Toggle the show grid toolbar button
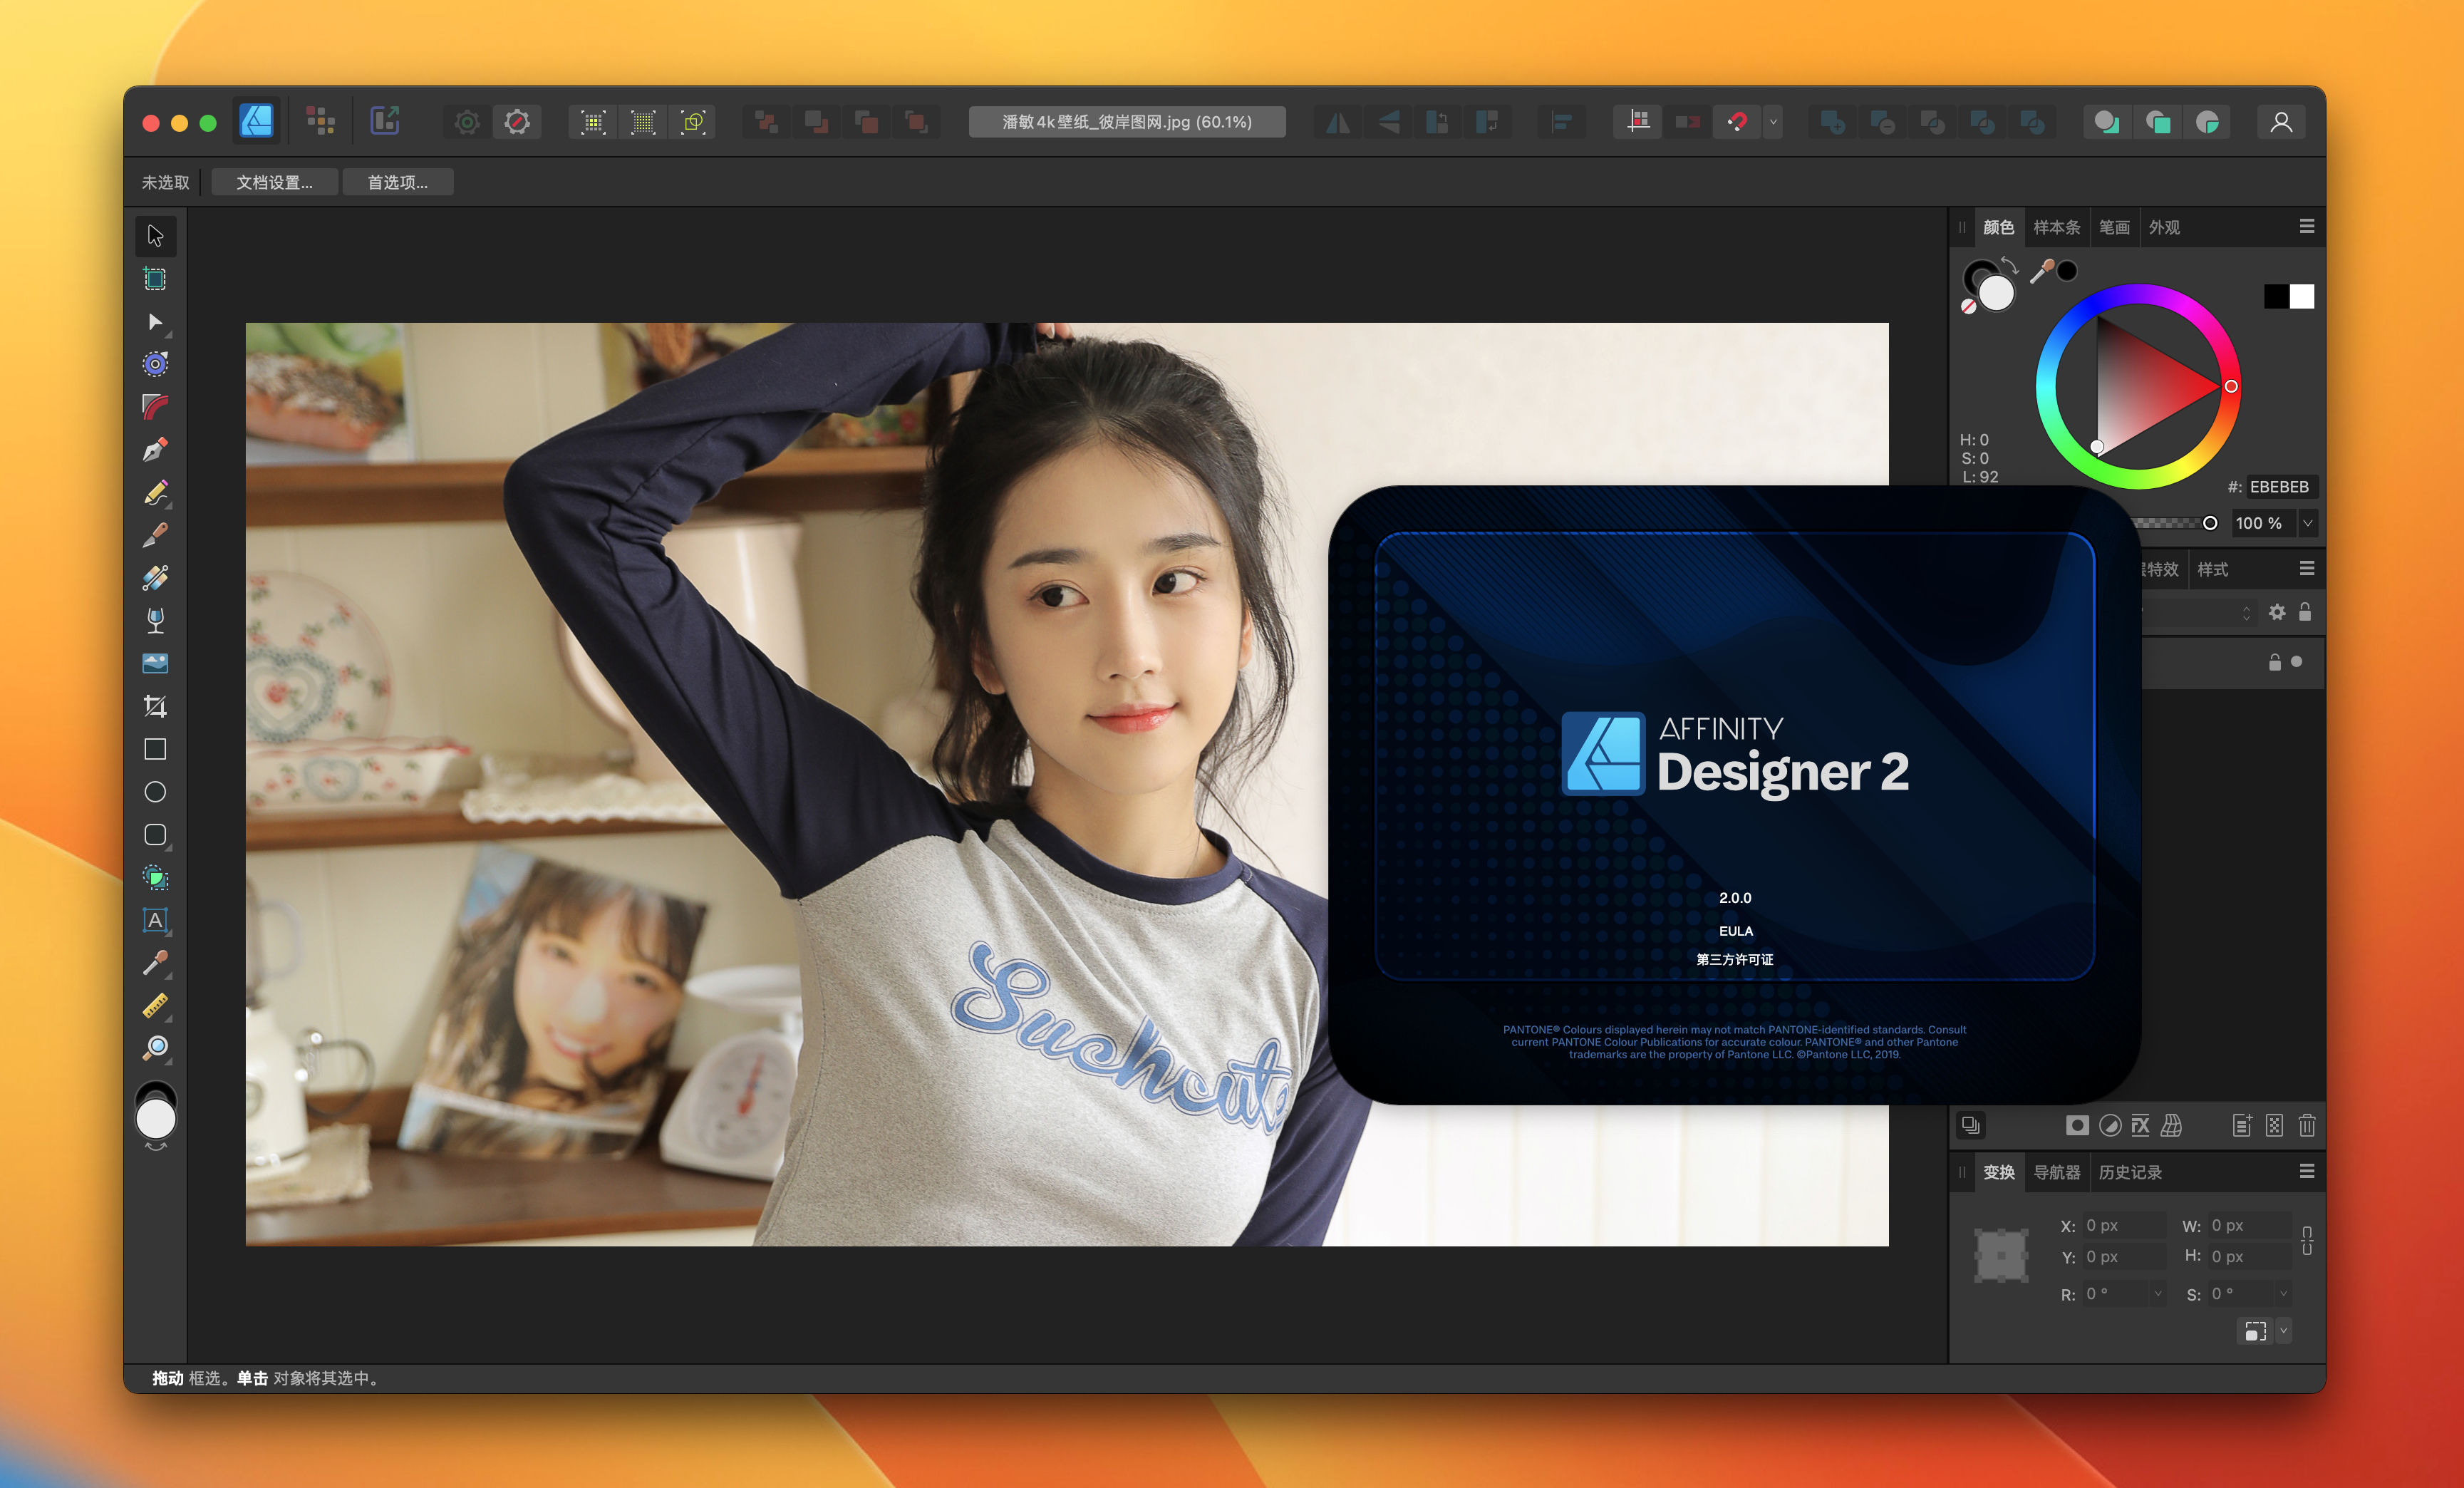Screen dimensions: 2464x1488 (x=593, y=123)
